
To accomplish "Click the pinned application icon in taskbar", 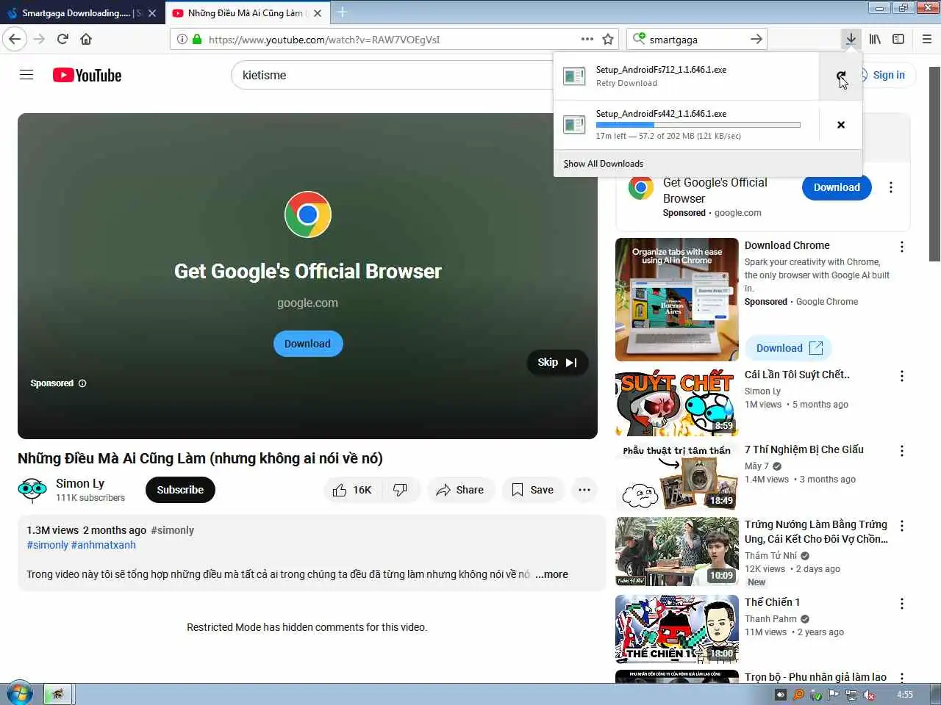I will (57, 693).
